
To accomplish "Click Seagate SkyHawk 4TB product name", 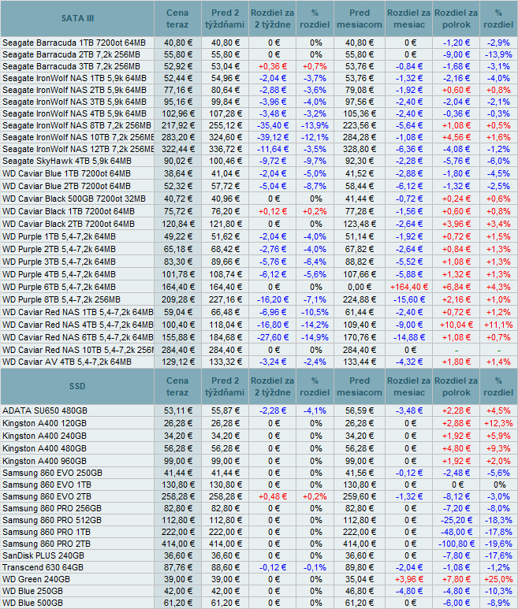I will 67,161.
